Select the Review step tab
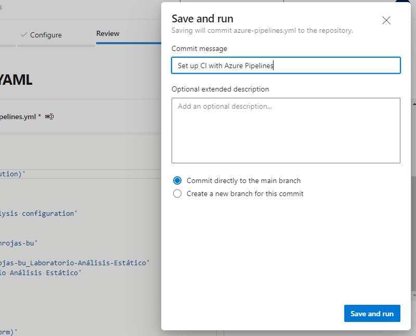This screenshot has height=336, width=416. pyautogui.click(x=108, y=33)
